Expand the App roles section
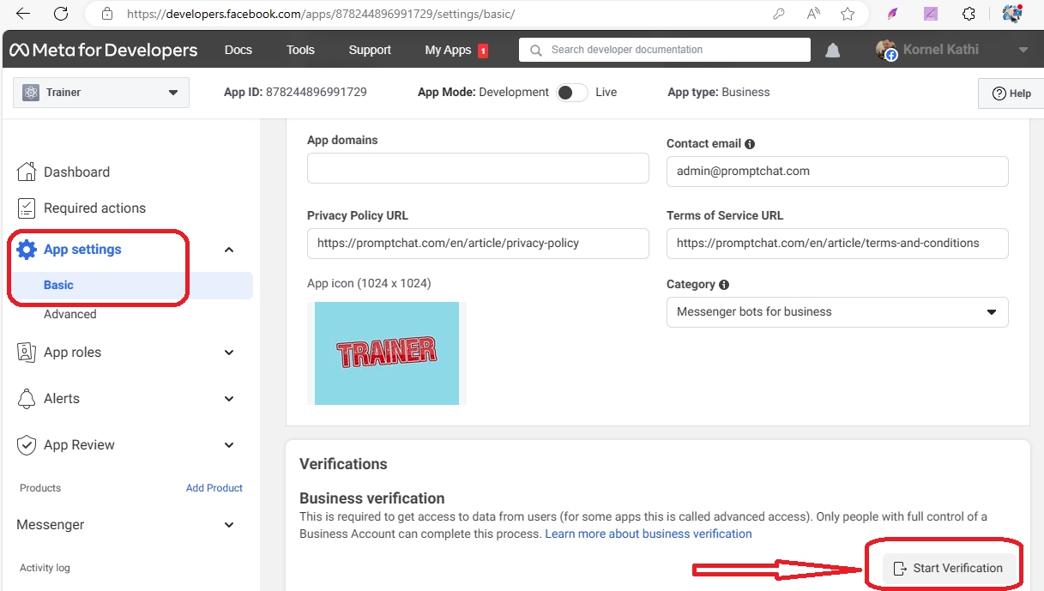This screenshot has height=591, width=1044. [228, 353]
